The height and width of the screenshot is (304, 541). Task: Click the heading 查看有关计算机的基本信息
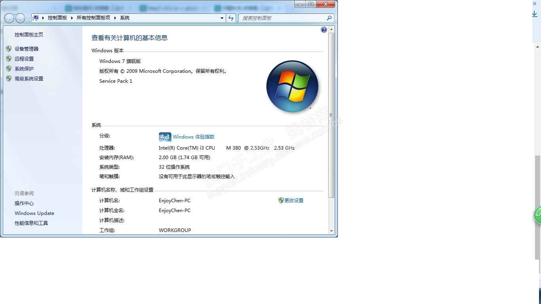[x=130, y=38]
